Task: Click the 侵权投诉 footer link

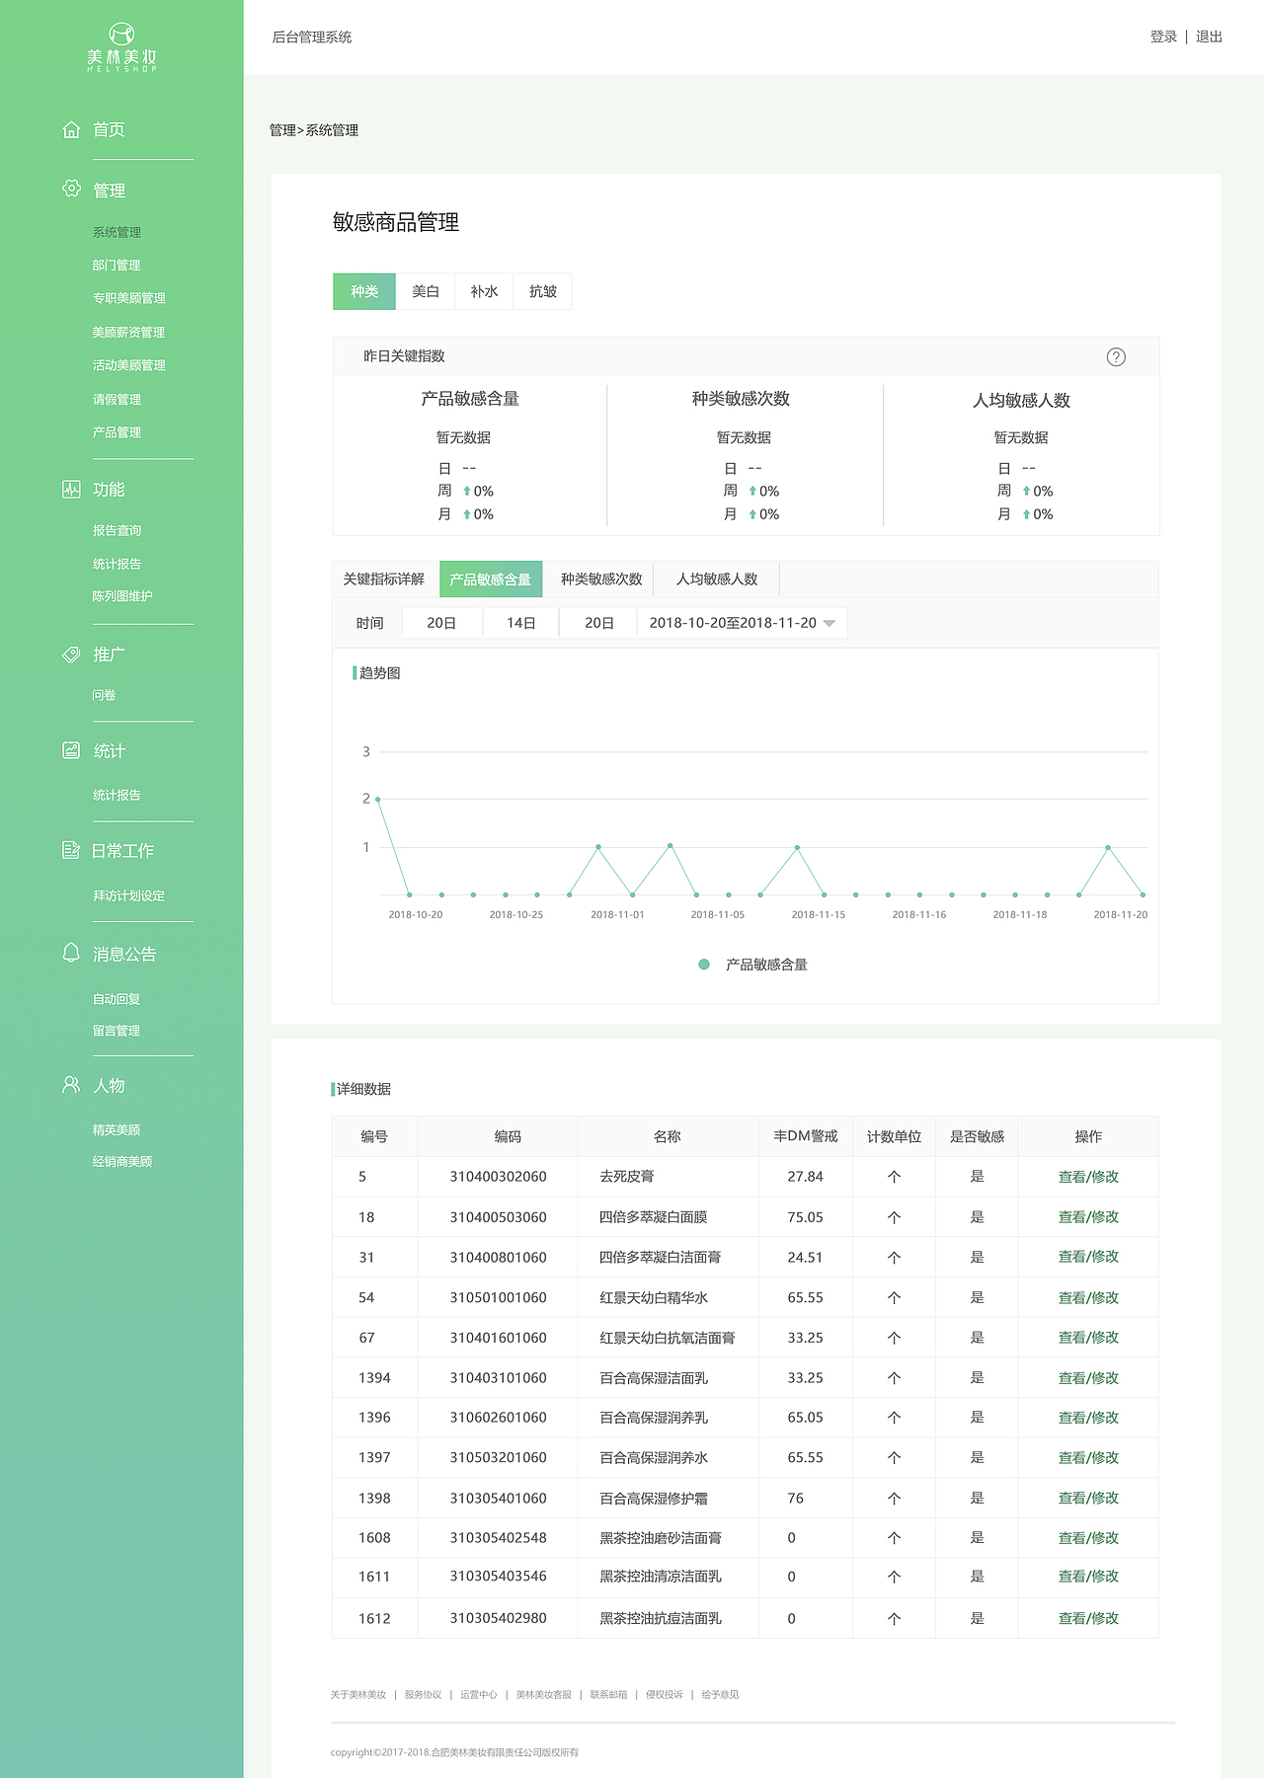Action: click(664, 1695)
